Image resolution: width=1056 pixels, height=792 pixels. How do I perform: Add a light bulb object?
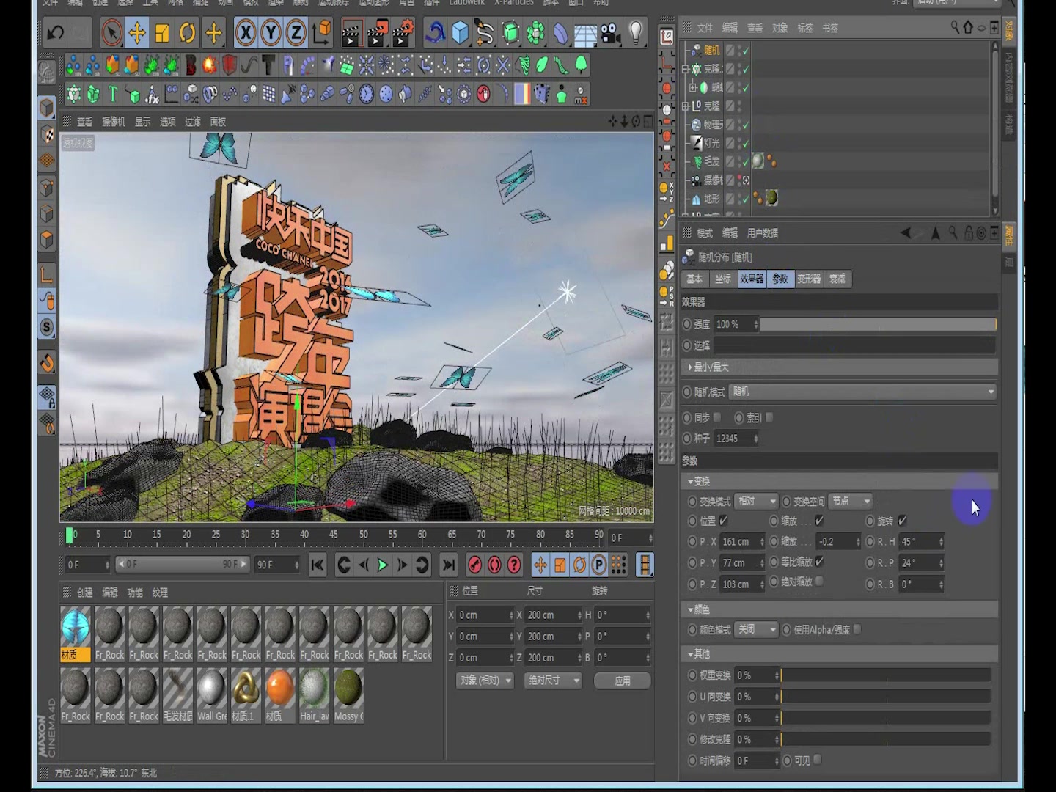[x=636, y=32]
